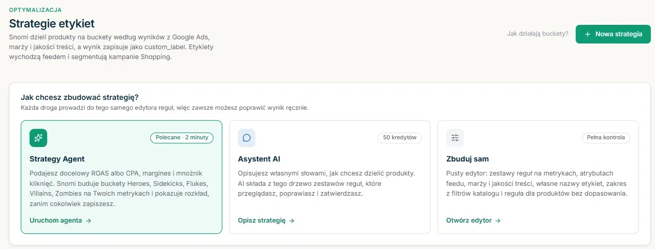Click the Zbuduj sam sliders icon

tap(455, 138)
